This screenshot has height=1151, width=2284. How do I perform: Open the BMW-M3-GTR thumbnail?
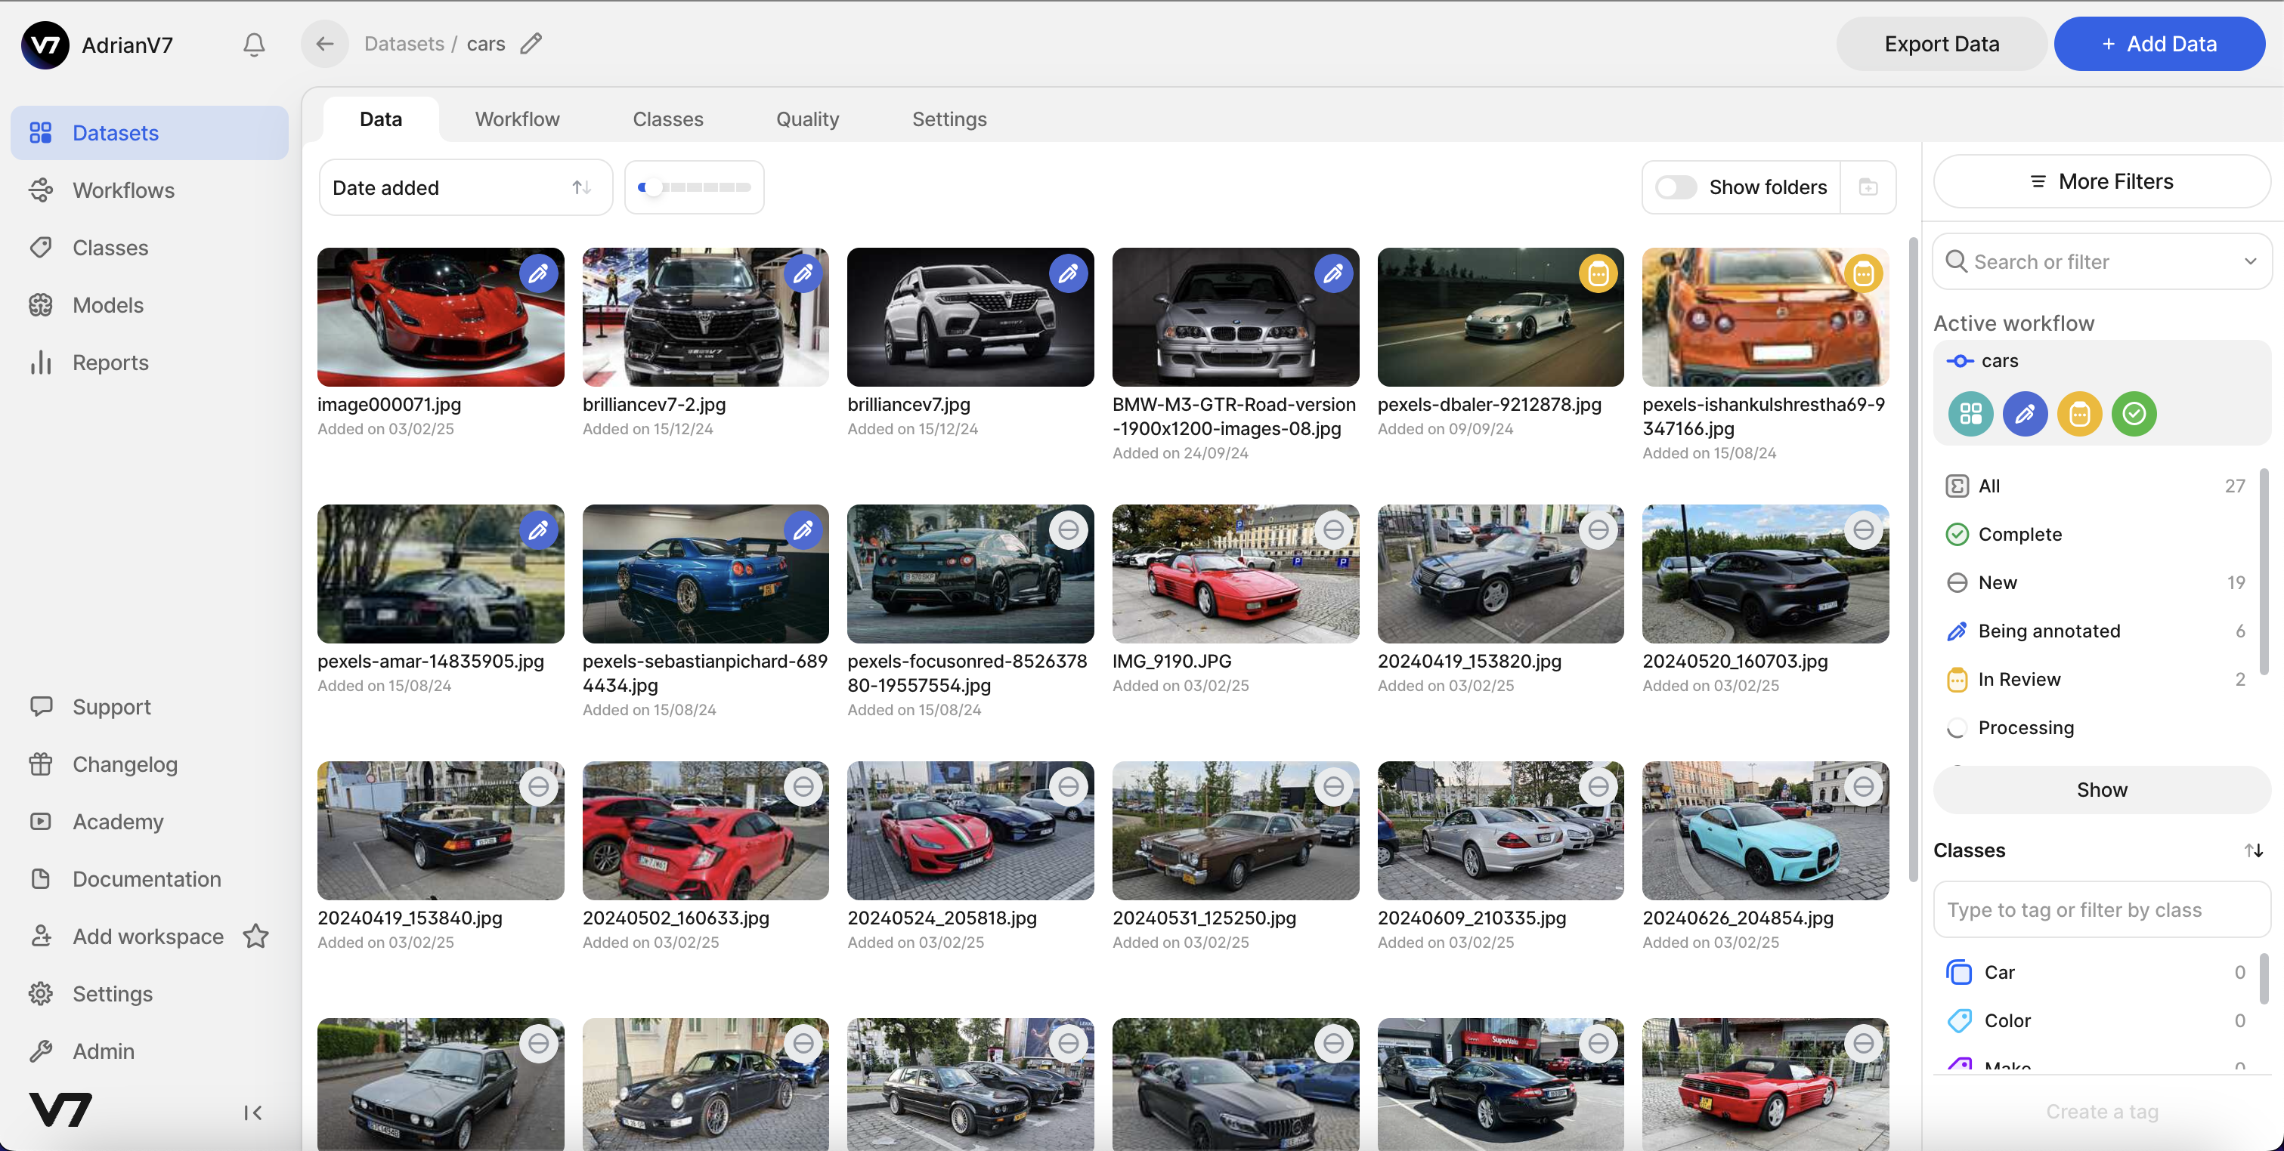1235,317
